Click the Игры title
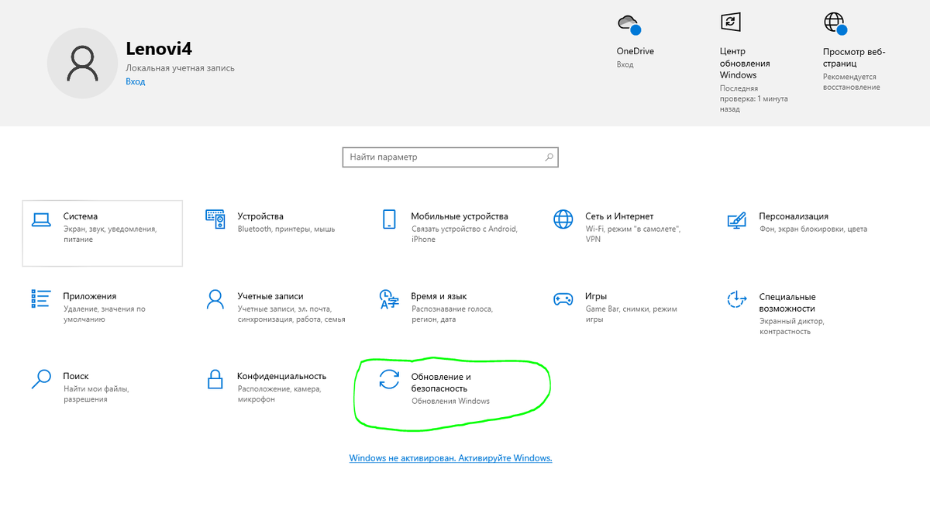 tap(596, 296)
